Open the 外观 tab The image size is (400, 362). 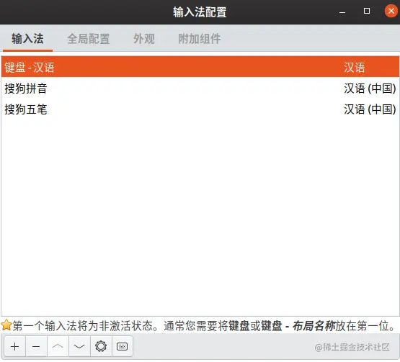point(144,39)
